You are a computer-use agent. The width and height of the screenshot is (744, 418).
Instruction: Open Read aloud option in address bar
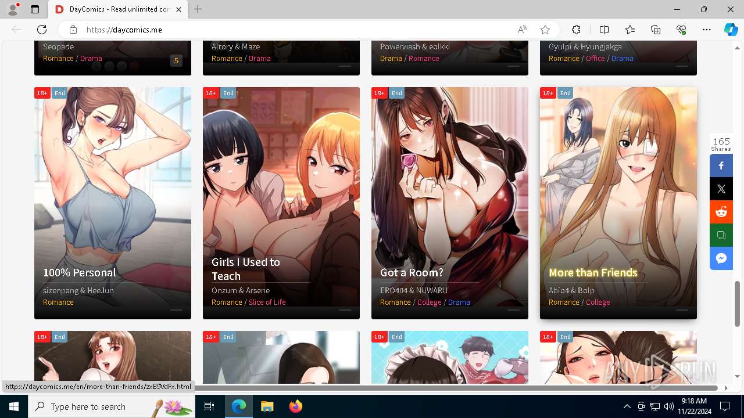pos(522,30)
